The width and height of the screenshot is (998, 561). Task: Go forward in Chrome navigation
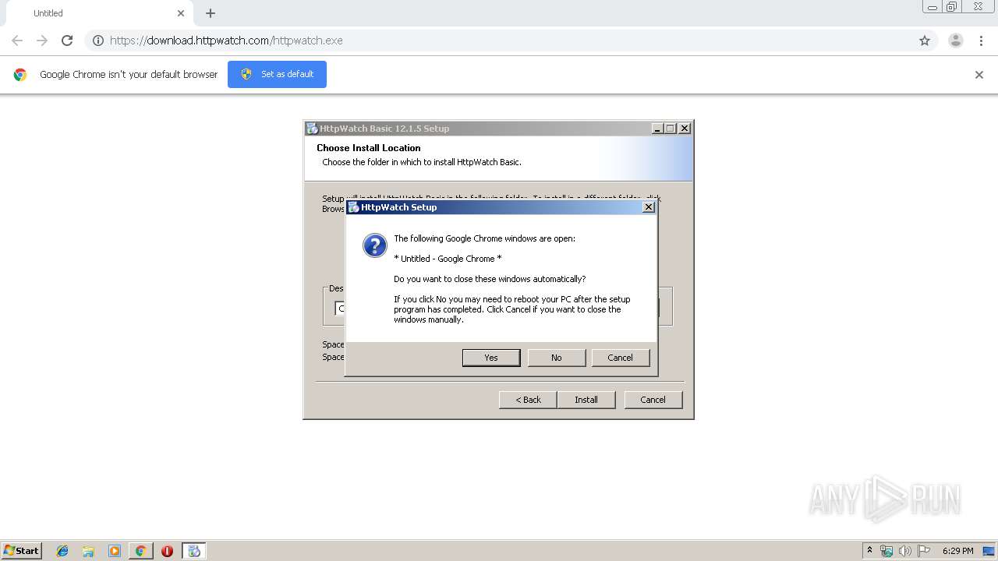click(42, 41)
